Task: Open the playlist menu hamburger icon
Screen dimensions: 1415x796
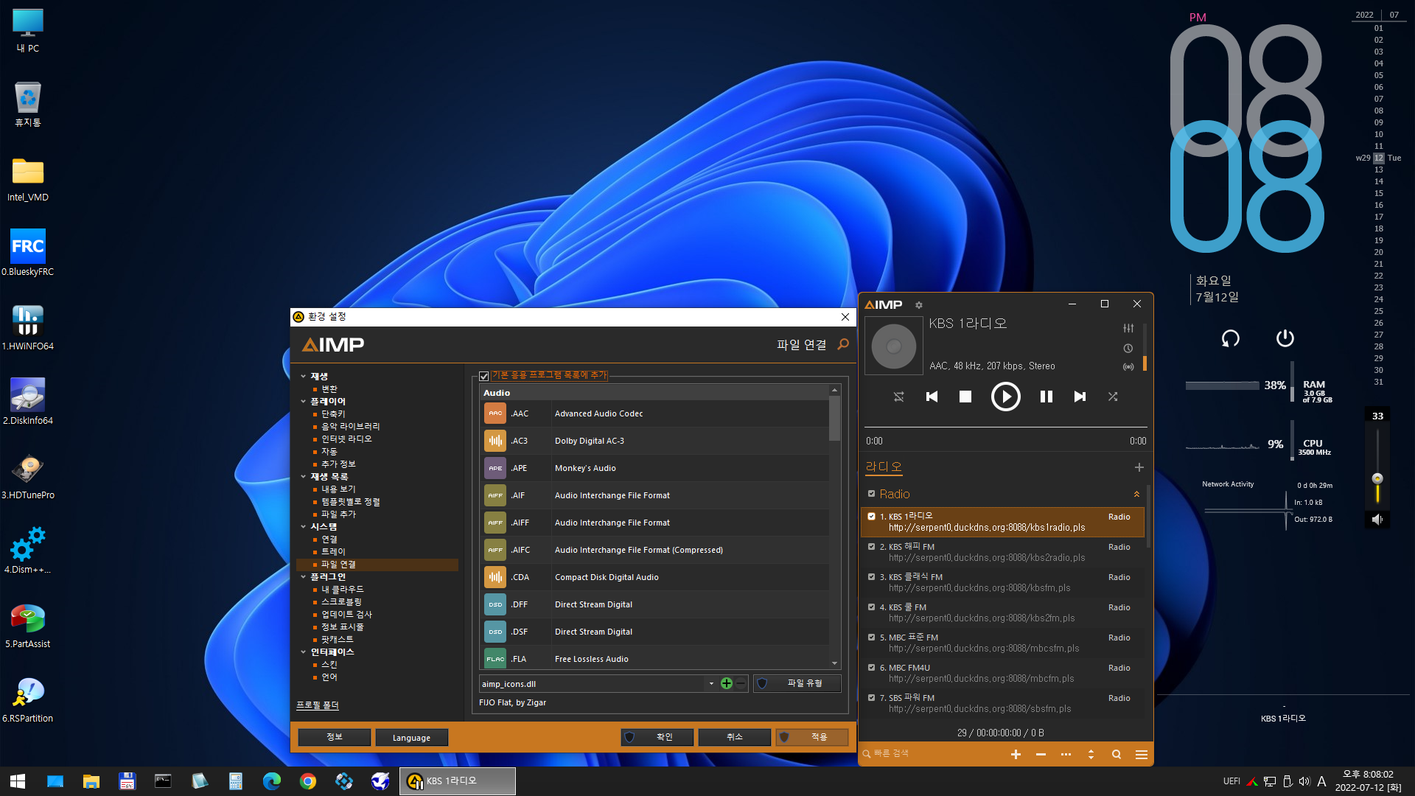Action: (1142, 754)
